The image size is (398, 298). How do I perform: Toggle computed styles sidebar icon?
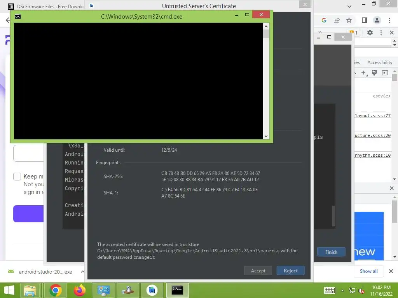click(x=385, y=73)
